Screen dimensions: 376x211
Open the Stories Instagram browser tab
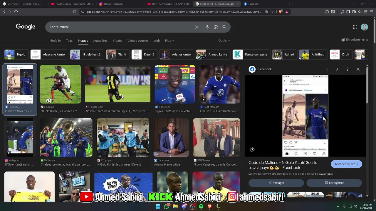coord(120,4)
